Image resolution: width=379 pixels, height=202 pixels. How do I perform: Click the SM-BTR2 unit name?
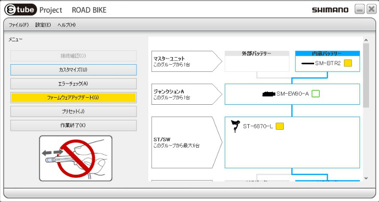[328, 63]
